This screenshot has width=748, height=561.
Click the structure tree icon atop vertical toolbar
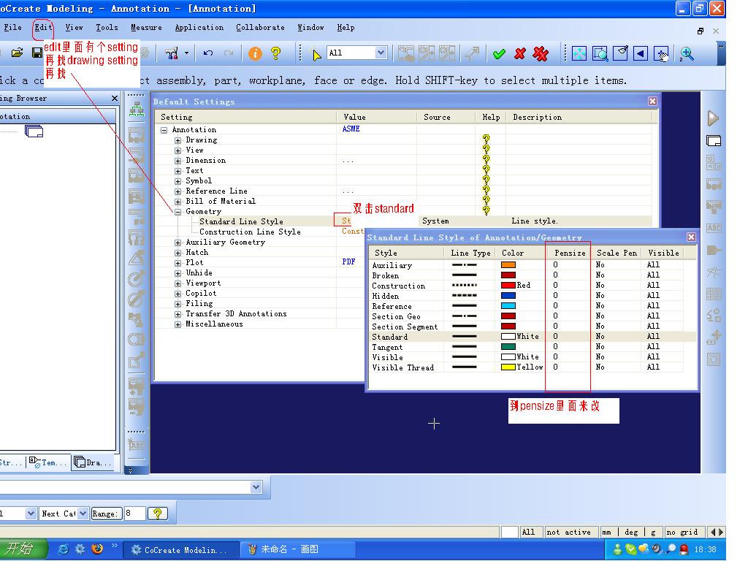137,110
